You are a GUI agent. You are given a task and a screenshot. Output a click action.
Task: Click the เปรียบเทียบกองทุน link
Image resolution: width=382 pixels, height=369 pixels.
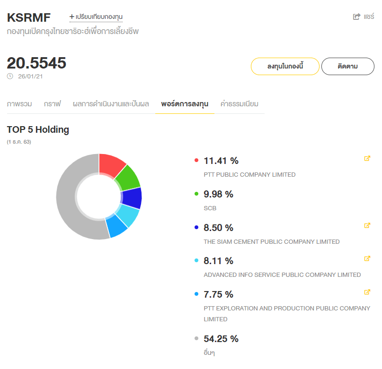99,17
